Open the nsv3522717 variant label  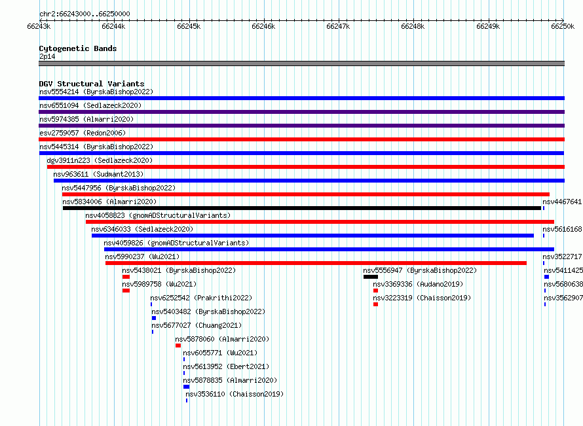point(562,257)
